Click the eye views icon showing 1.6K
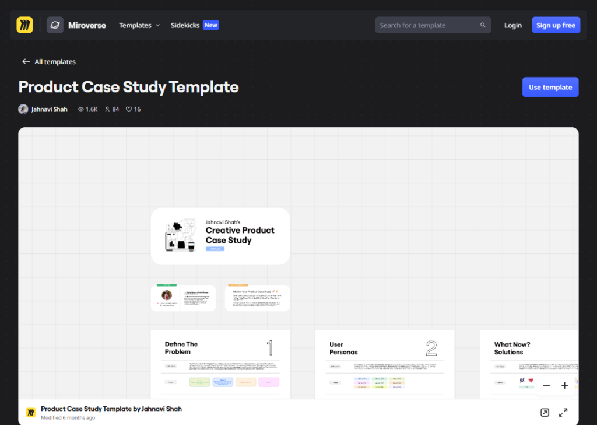Viewport: 597px width, 425px height. point(80,109)
